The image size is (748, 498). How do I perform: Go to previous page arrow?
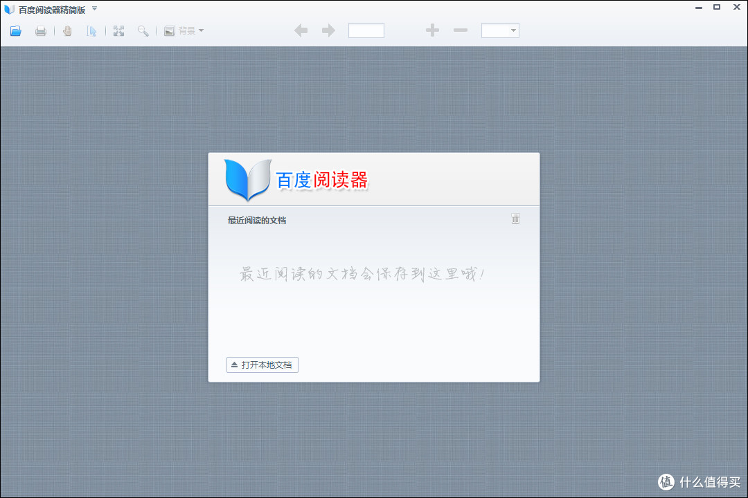coord(301,30)
